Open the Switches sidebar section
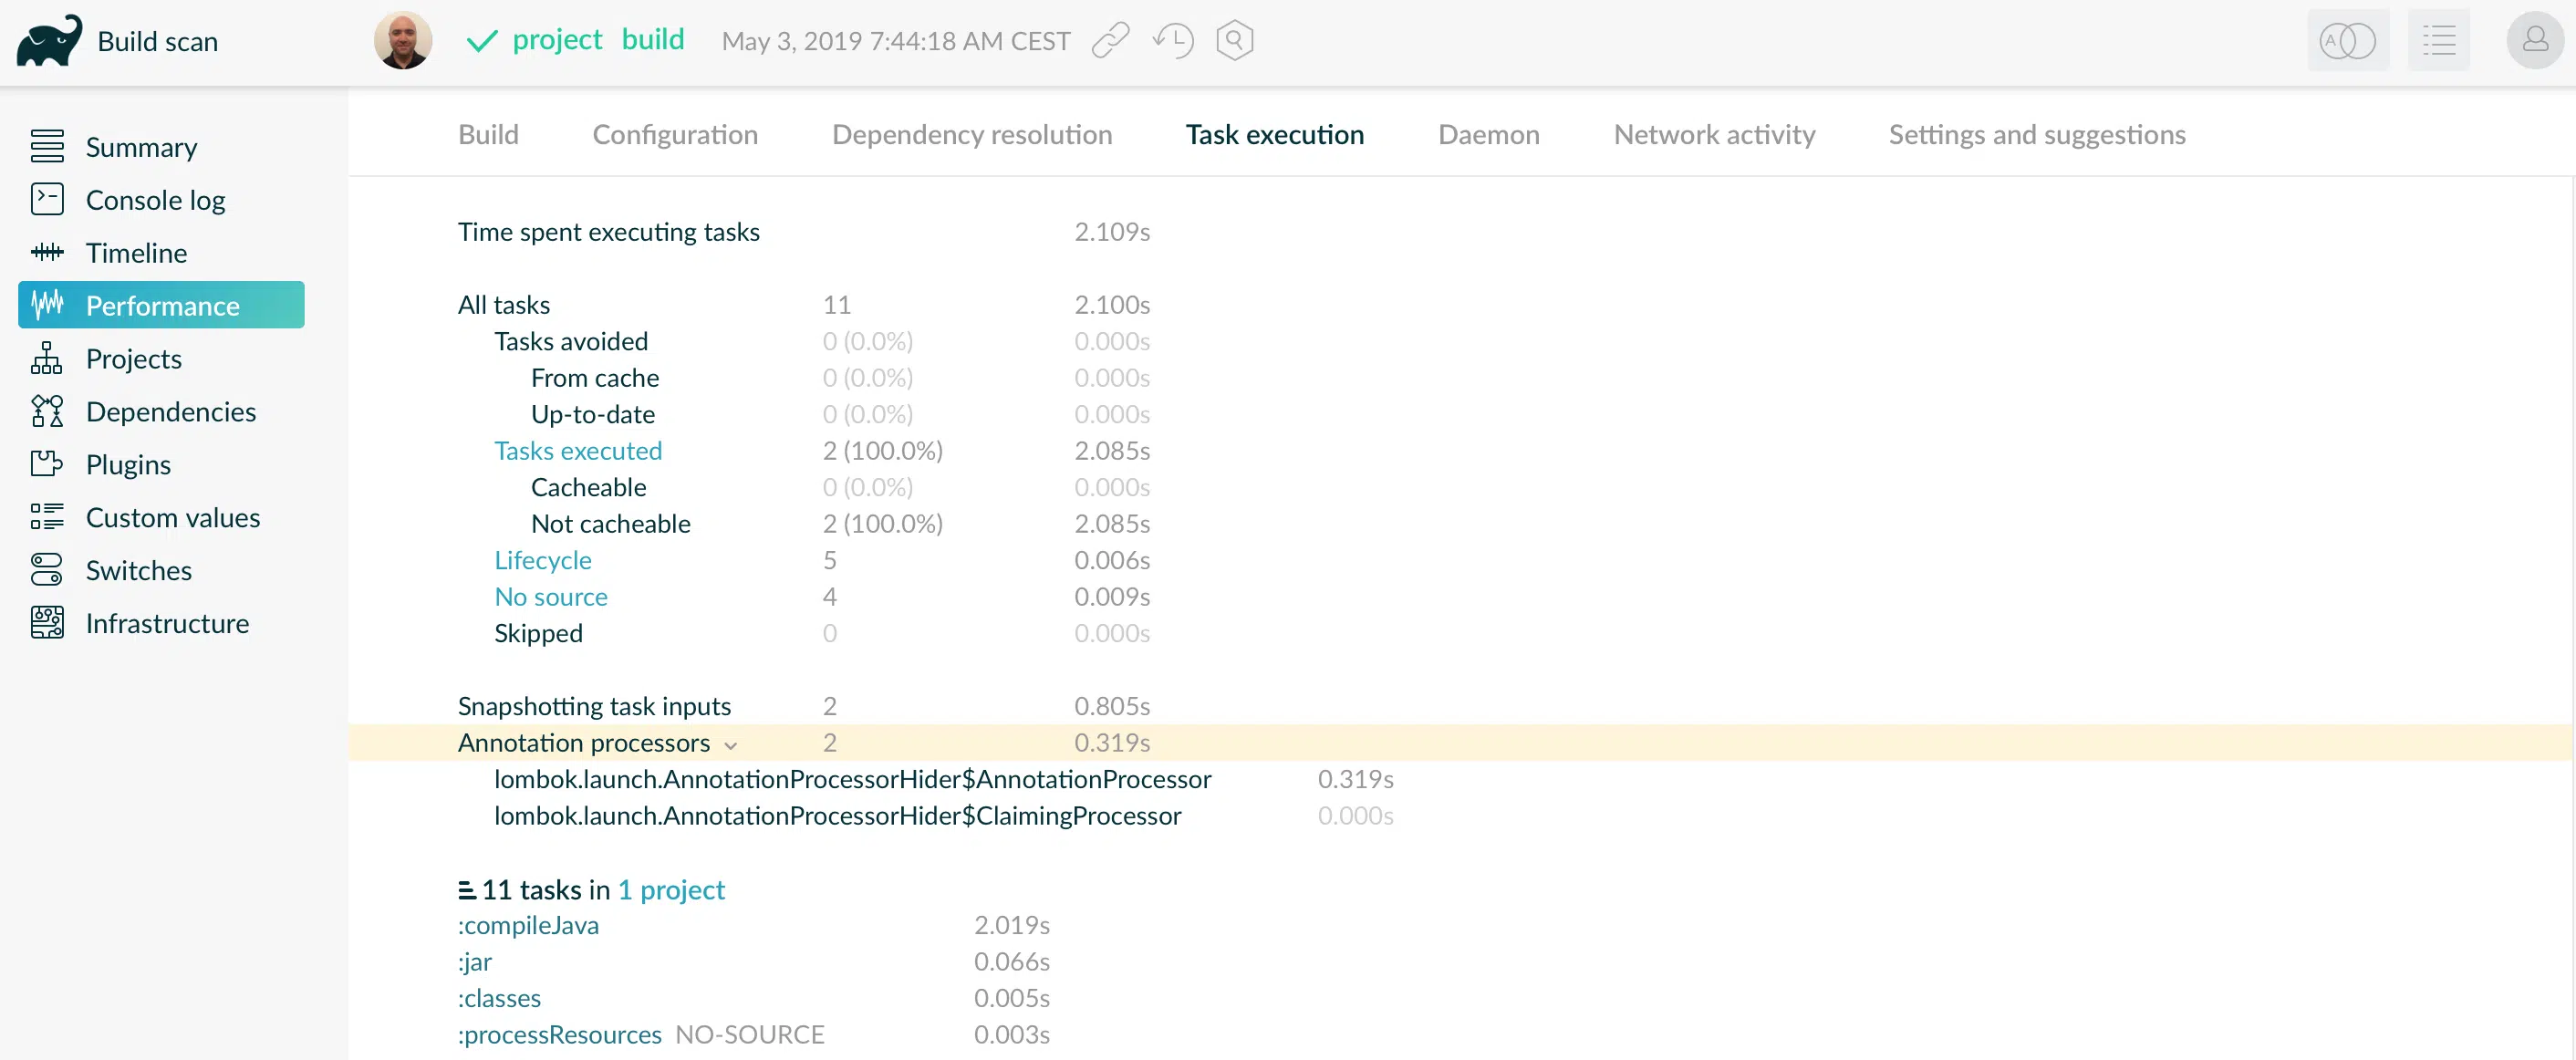2576x1060 pixels. [x=138, y=570]
